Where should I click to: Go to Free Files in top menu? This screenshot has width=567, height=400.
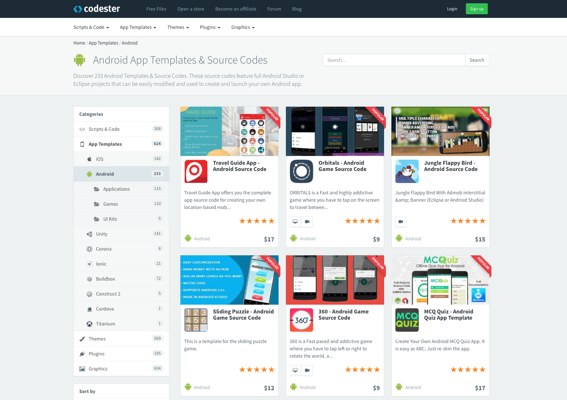(156, 9)
